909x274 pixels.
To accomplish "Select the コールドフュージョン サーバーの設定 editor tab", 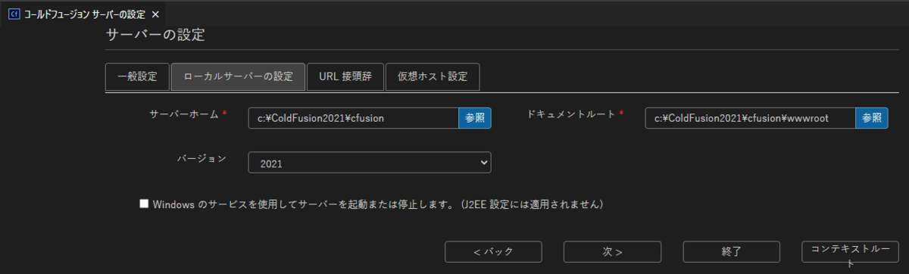I will 82,14.
